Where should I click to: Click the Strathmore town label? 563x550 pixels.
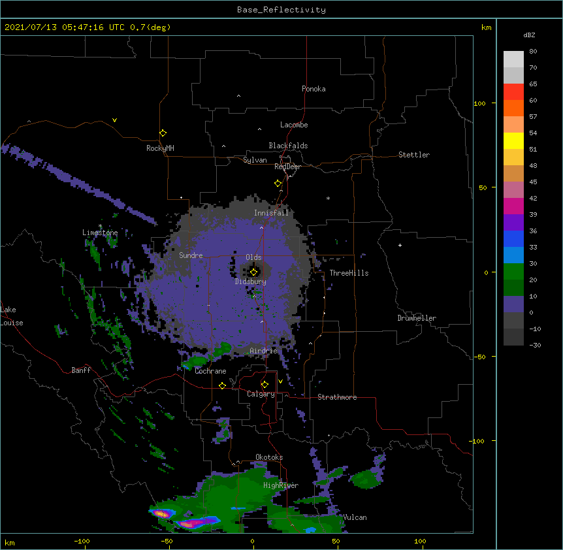coord(337,397)
